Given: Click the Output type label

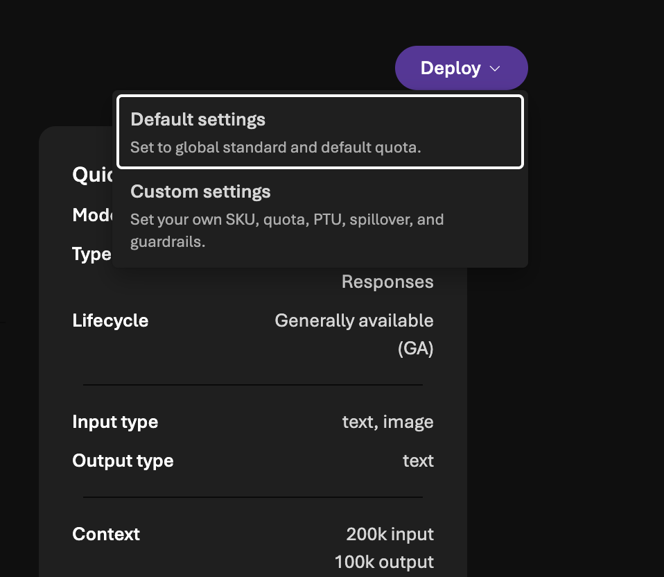Looking at the screenshot, I should (123, 461).
